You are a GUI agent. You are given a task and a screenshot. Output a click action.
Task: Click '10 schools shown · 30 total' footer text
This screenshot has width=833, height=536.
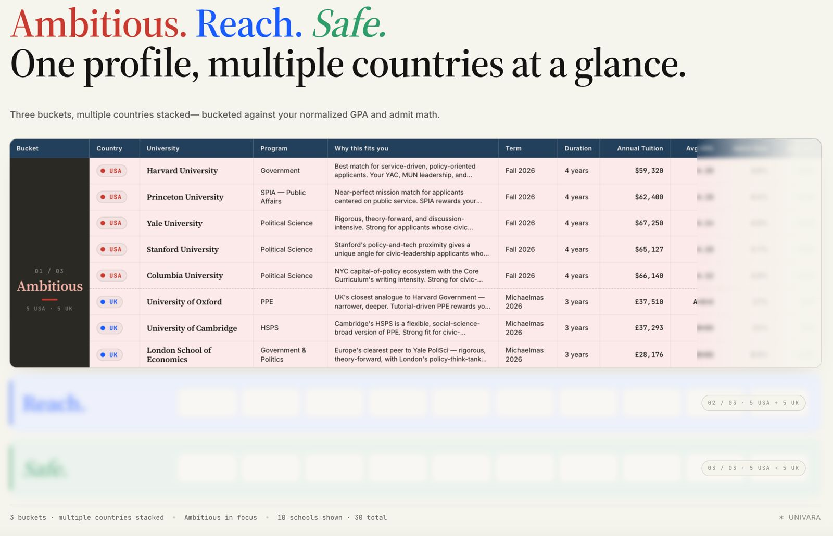[332, 517]
